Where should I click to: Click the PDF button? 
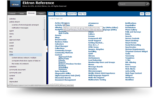pos(142,14)
